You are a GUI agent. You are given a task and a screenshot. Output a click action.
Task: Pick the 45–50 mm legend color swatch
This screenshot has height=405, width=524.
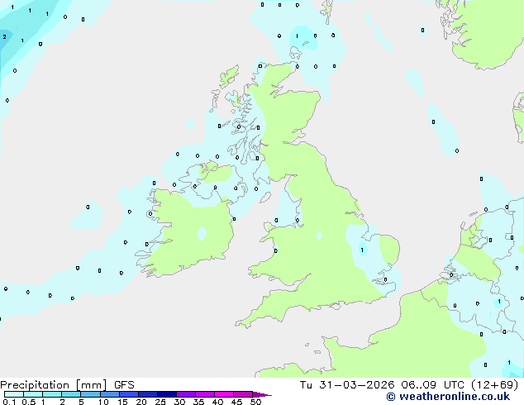243,394
